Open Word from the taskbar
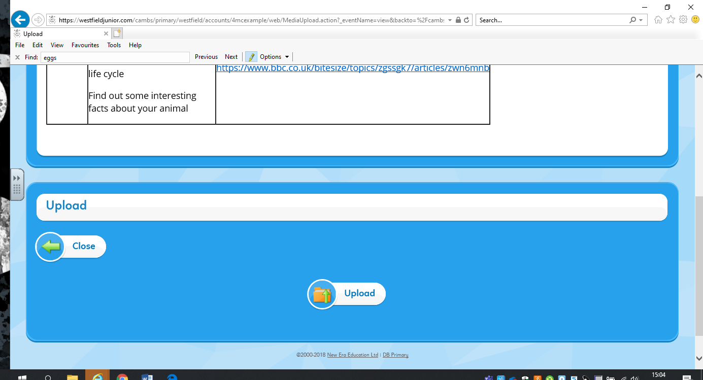Image resolution: width=703 pixels, height=380 pixels. (x=147, y=376)
